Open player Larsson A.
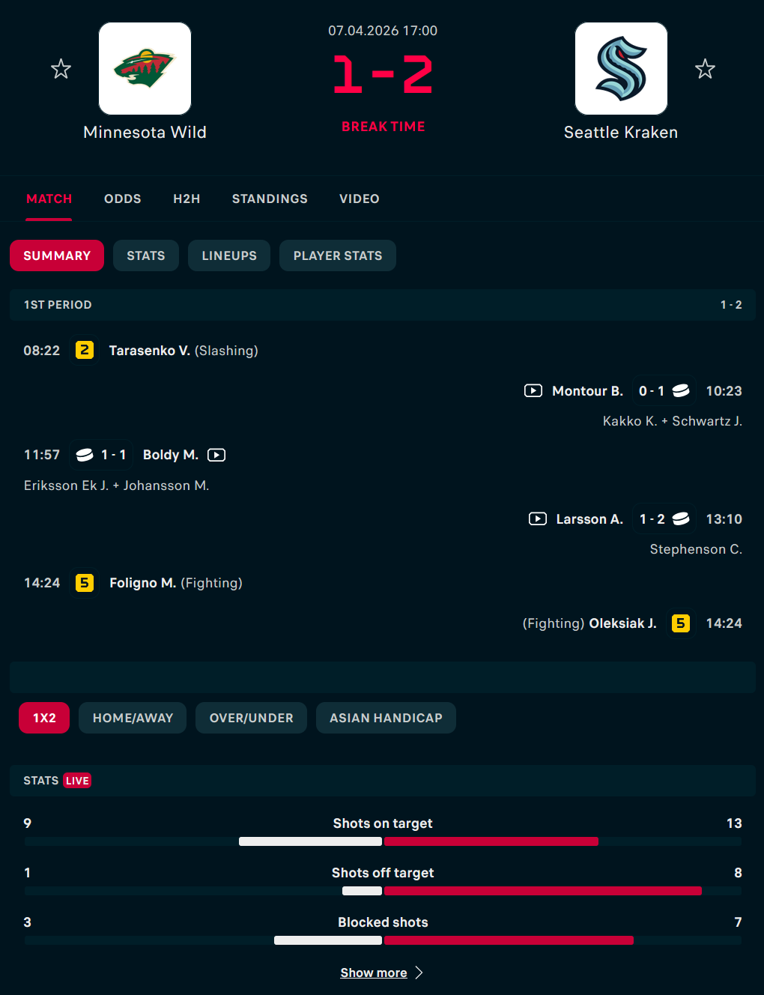The image size is (764, 995). click(x=589, y=519)
